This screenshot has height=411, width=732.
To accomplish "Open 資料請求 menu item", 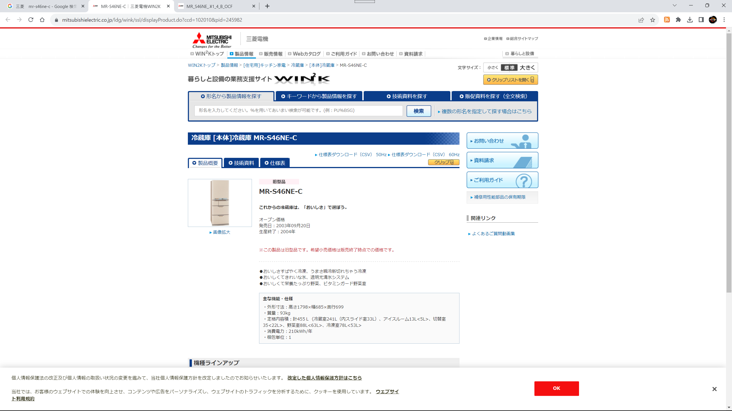I will tap(411, 54).
